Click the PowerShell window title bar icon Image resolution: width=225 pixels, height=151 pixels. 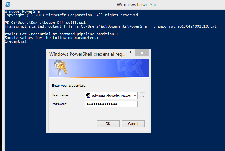click(x=8, y=4)
